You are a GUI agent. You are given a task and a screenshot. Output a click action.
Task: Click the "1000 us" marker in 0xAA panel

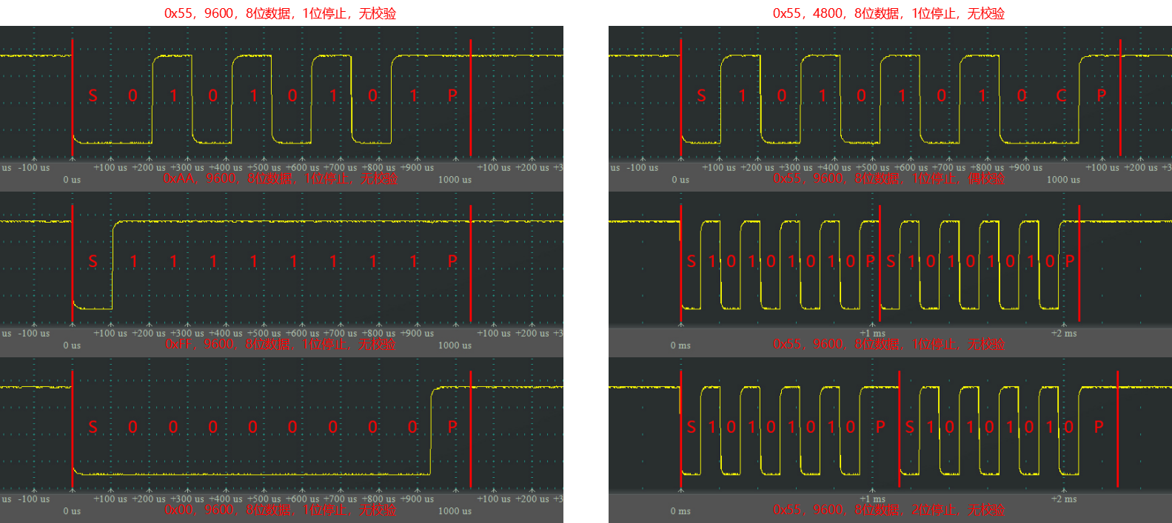(x=455, y=180)
